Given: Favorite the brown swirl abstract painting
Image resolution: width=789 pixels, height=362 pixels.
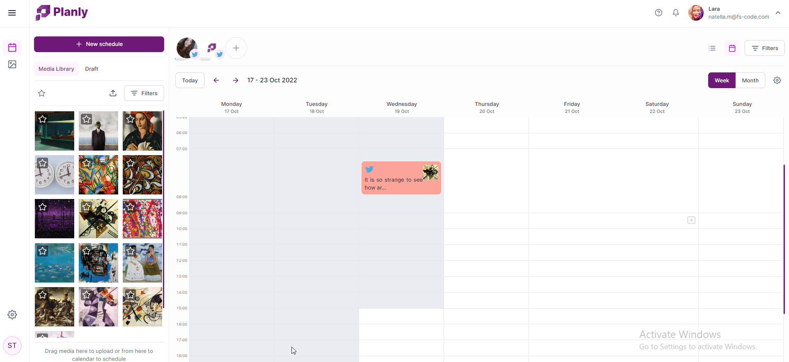Looking at the screenshot, I should coord(130,163).
